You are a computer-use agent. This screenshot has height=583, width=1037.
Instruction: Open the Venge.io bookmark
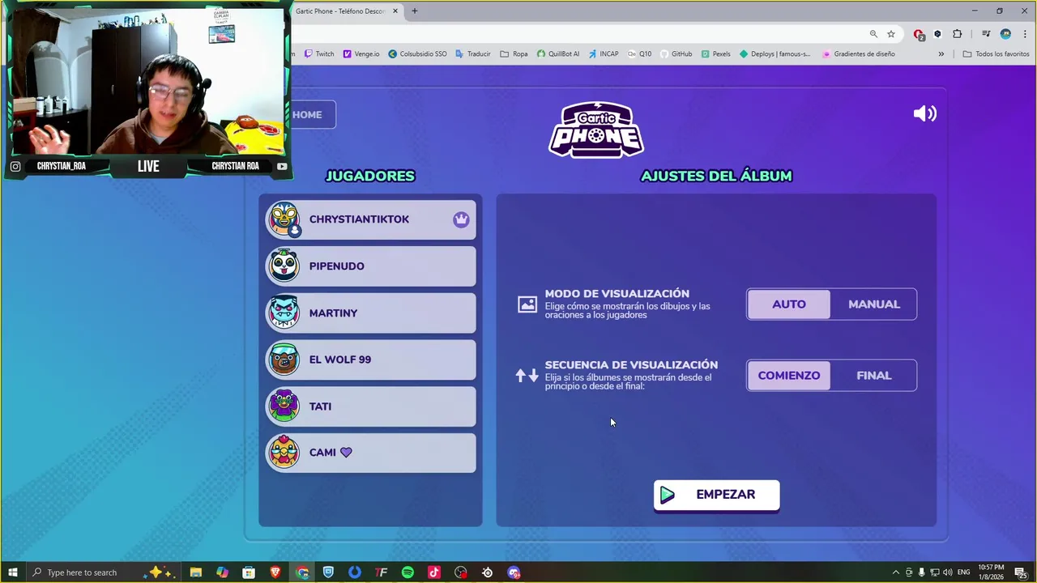[x=361, y=54]
